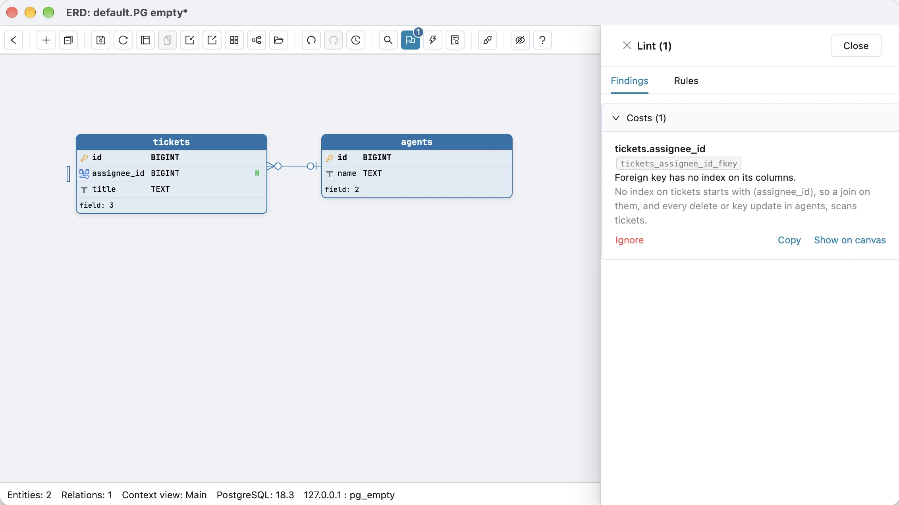
Task: Click the plug connection icon
Action: [x=488, y=40]
